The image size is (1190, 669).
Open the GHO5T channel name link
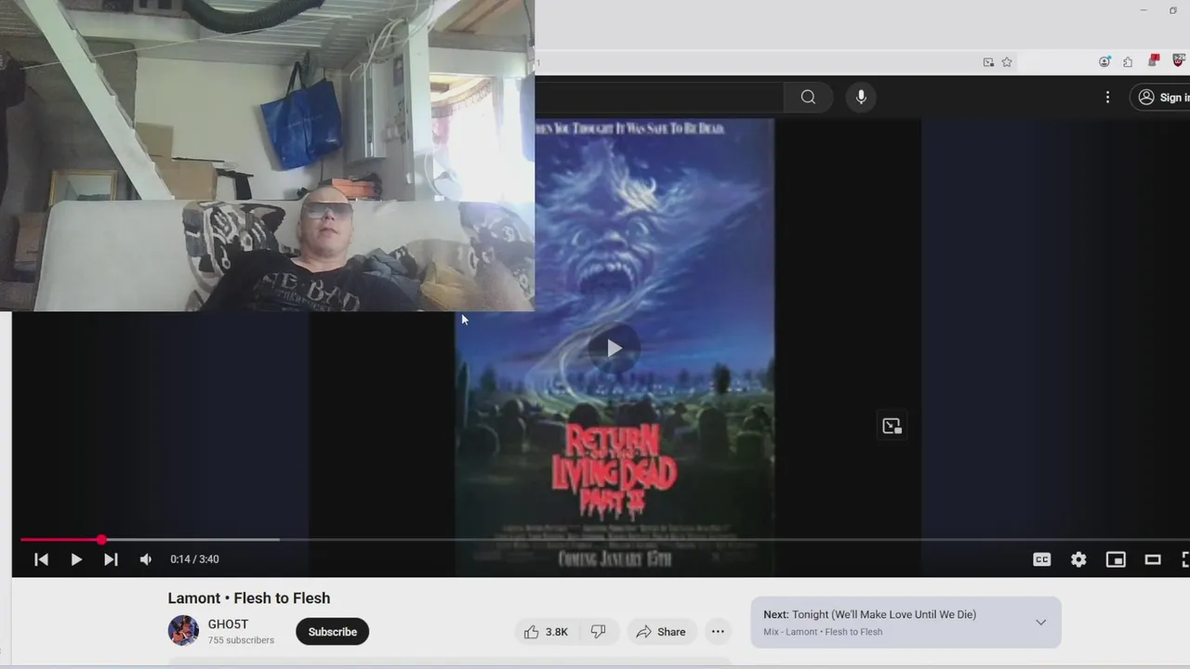tap(228, 624)
